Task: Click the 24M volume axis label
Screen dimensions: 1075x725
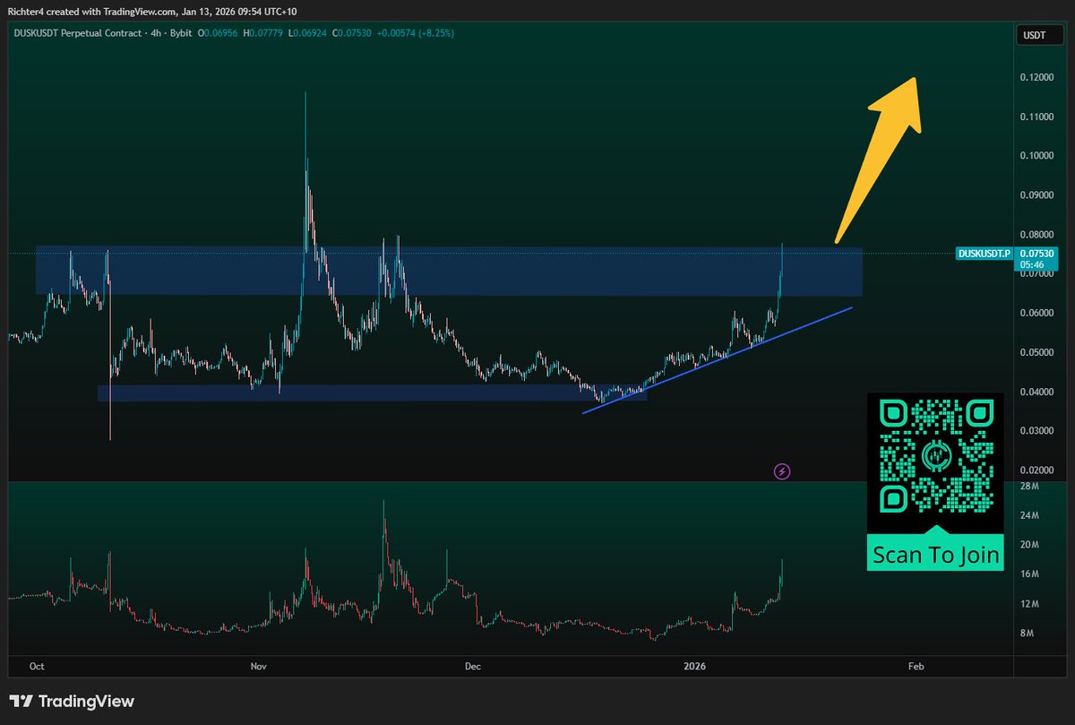Action: 1028,516
